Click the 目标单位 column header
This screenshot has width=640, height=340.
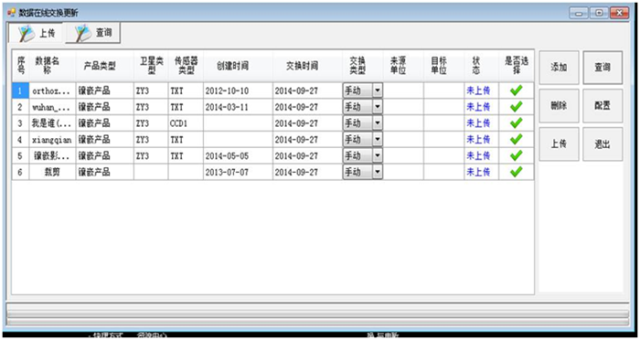443,66
